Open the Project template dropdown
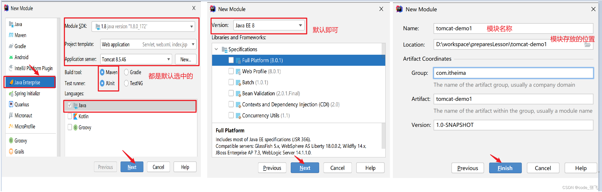 148,44
